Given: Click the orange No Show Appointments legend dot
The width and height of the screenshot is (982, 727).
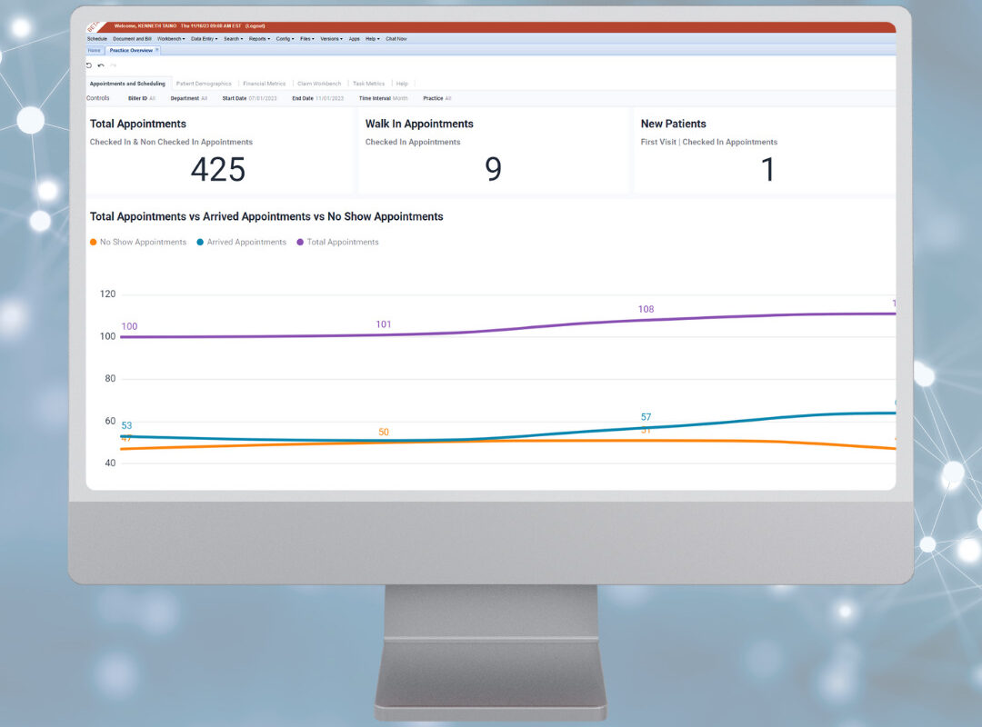Looking at the screenshot, I should pyautogui.click(x=94, y=243).
